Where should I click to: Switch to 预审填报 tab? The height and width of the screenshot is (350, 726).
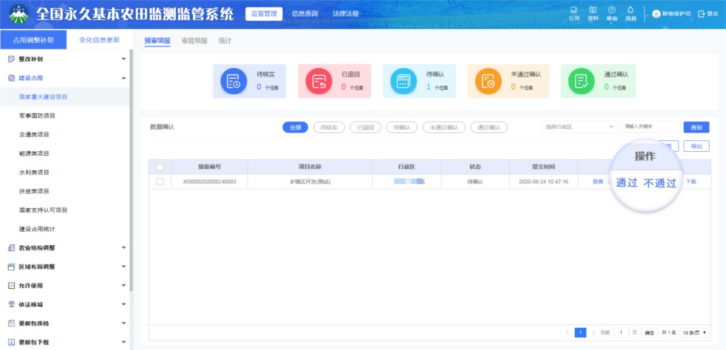click(157, 41)
